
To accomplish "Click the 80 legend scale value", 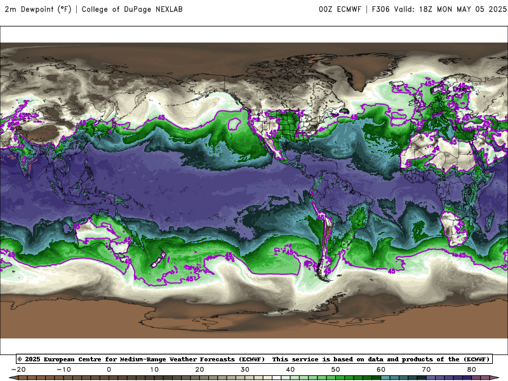I will 472,370.
